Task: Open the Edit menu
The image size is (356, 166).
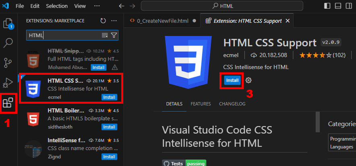Action: tap(35, 6)
